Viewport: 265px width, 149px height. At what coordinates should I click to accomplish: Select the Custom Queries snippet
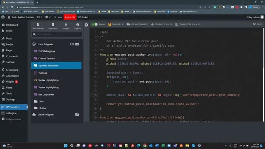coord(56,58)
